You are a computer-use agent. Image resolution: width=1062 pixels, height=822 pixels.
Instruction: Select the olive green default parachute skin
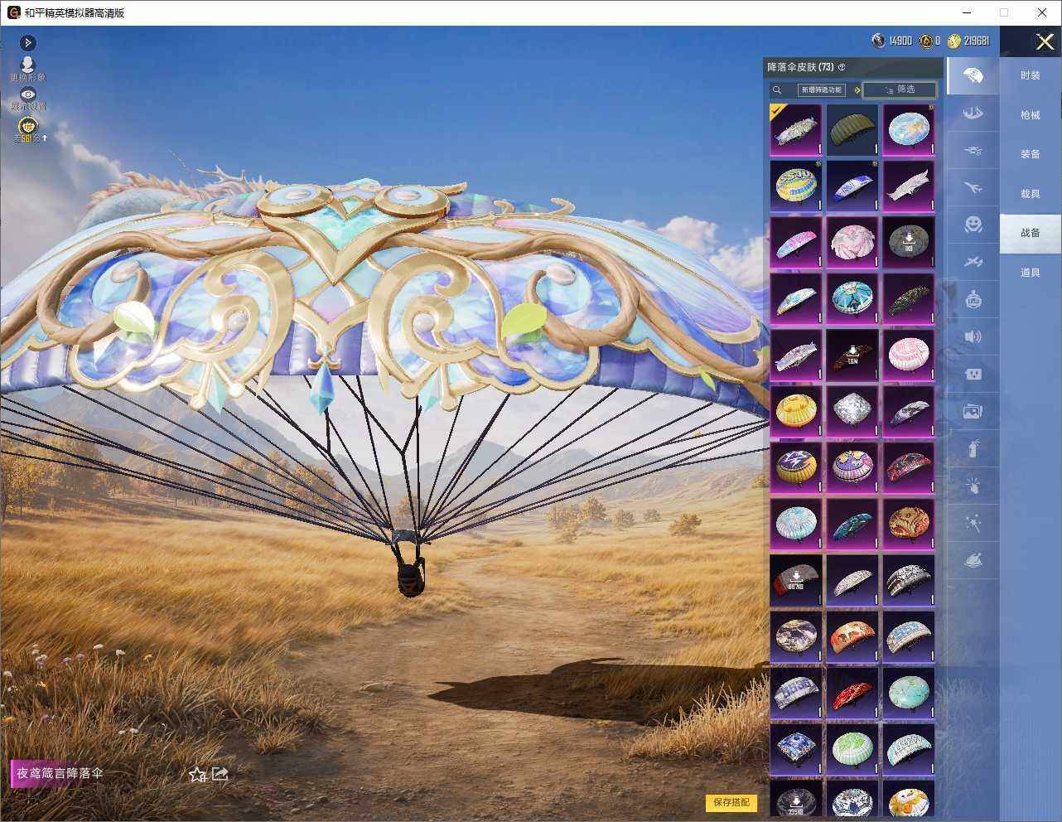pyautogui.click(x=852, y=130)
